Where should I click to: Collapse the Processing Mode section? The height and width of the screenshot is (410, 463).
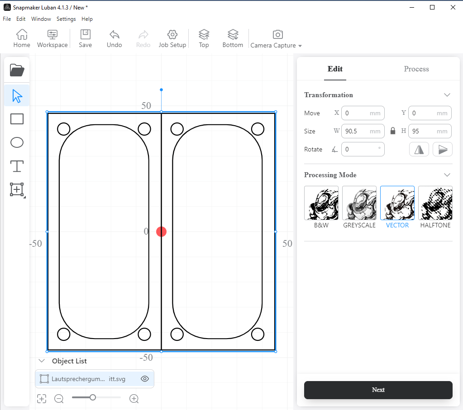[x=447, y=174]
